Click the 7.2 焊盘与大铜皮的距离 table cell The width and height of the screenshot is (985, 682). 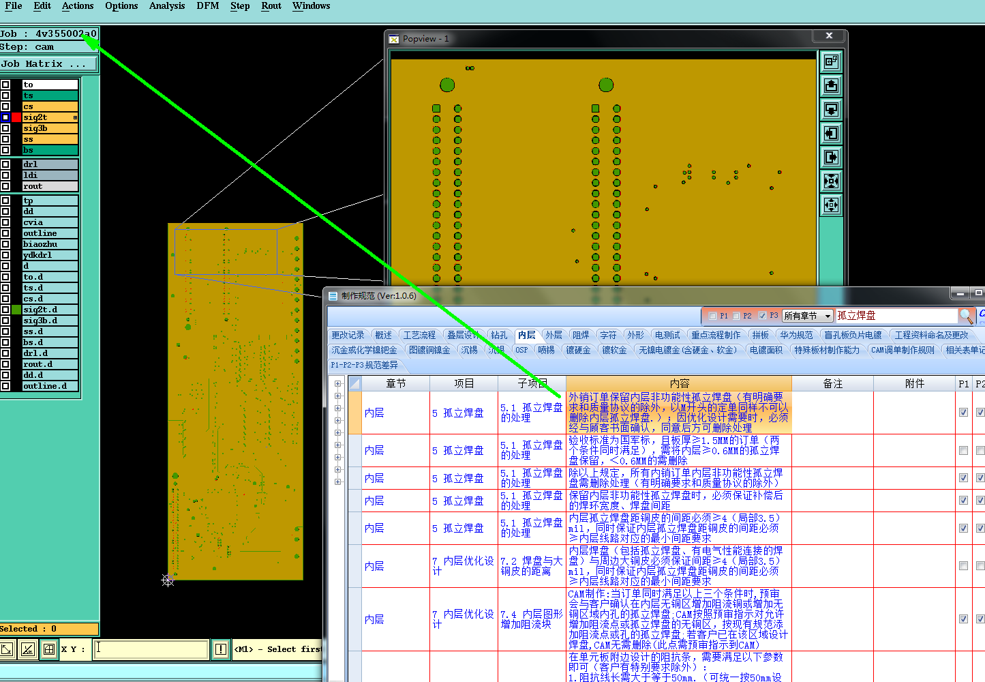point(532,566)
